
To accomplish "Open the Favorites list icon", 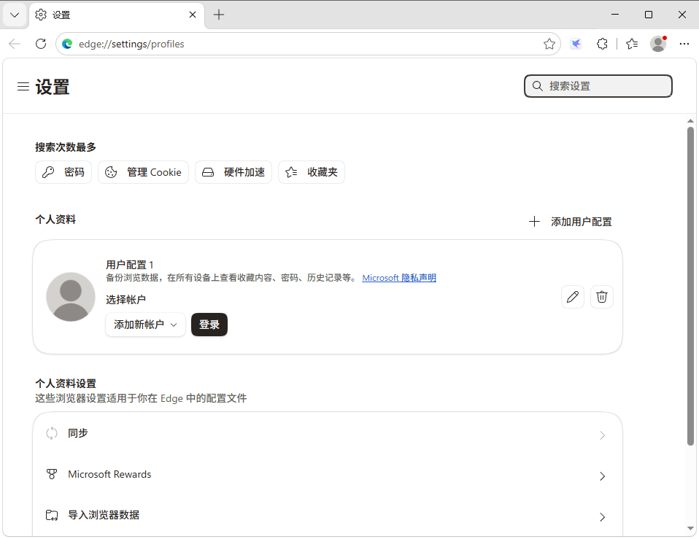I will (632, 44).
